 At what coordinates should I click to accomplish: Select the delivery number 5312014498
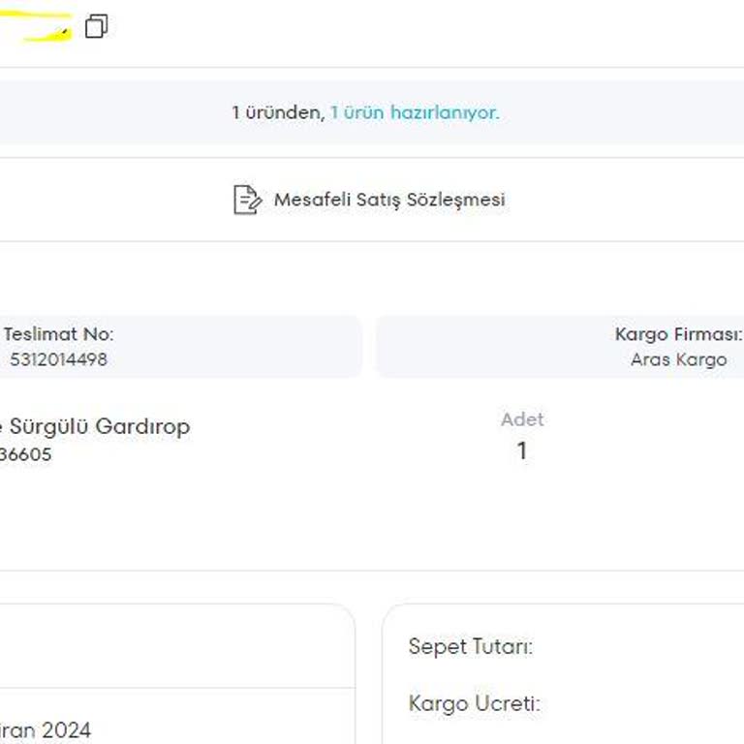click(x=59, y=359)
